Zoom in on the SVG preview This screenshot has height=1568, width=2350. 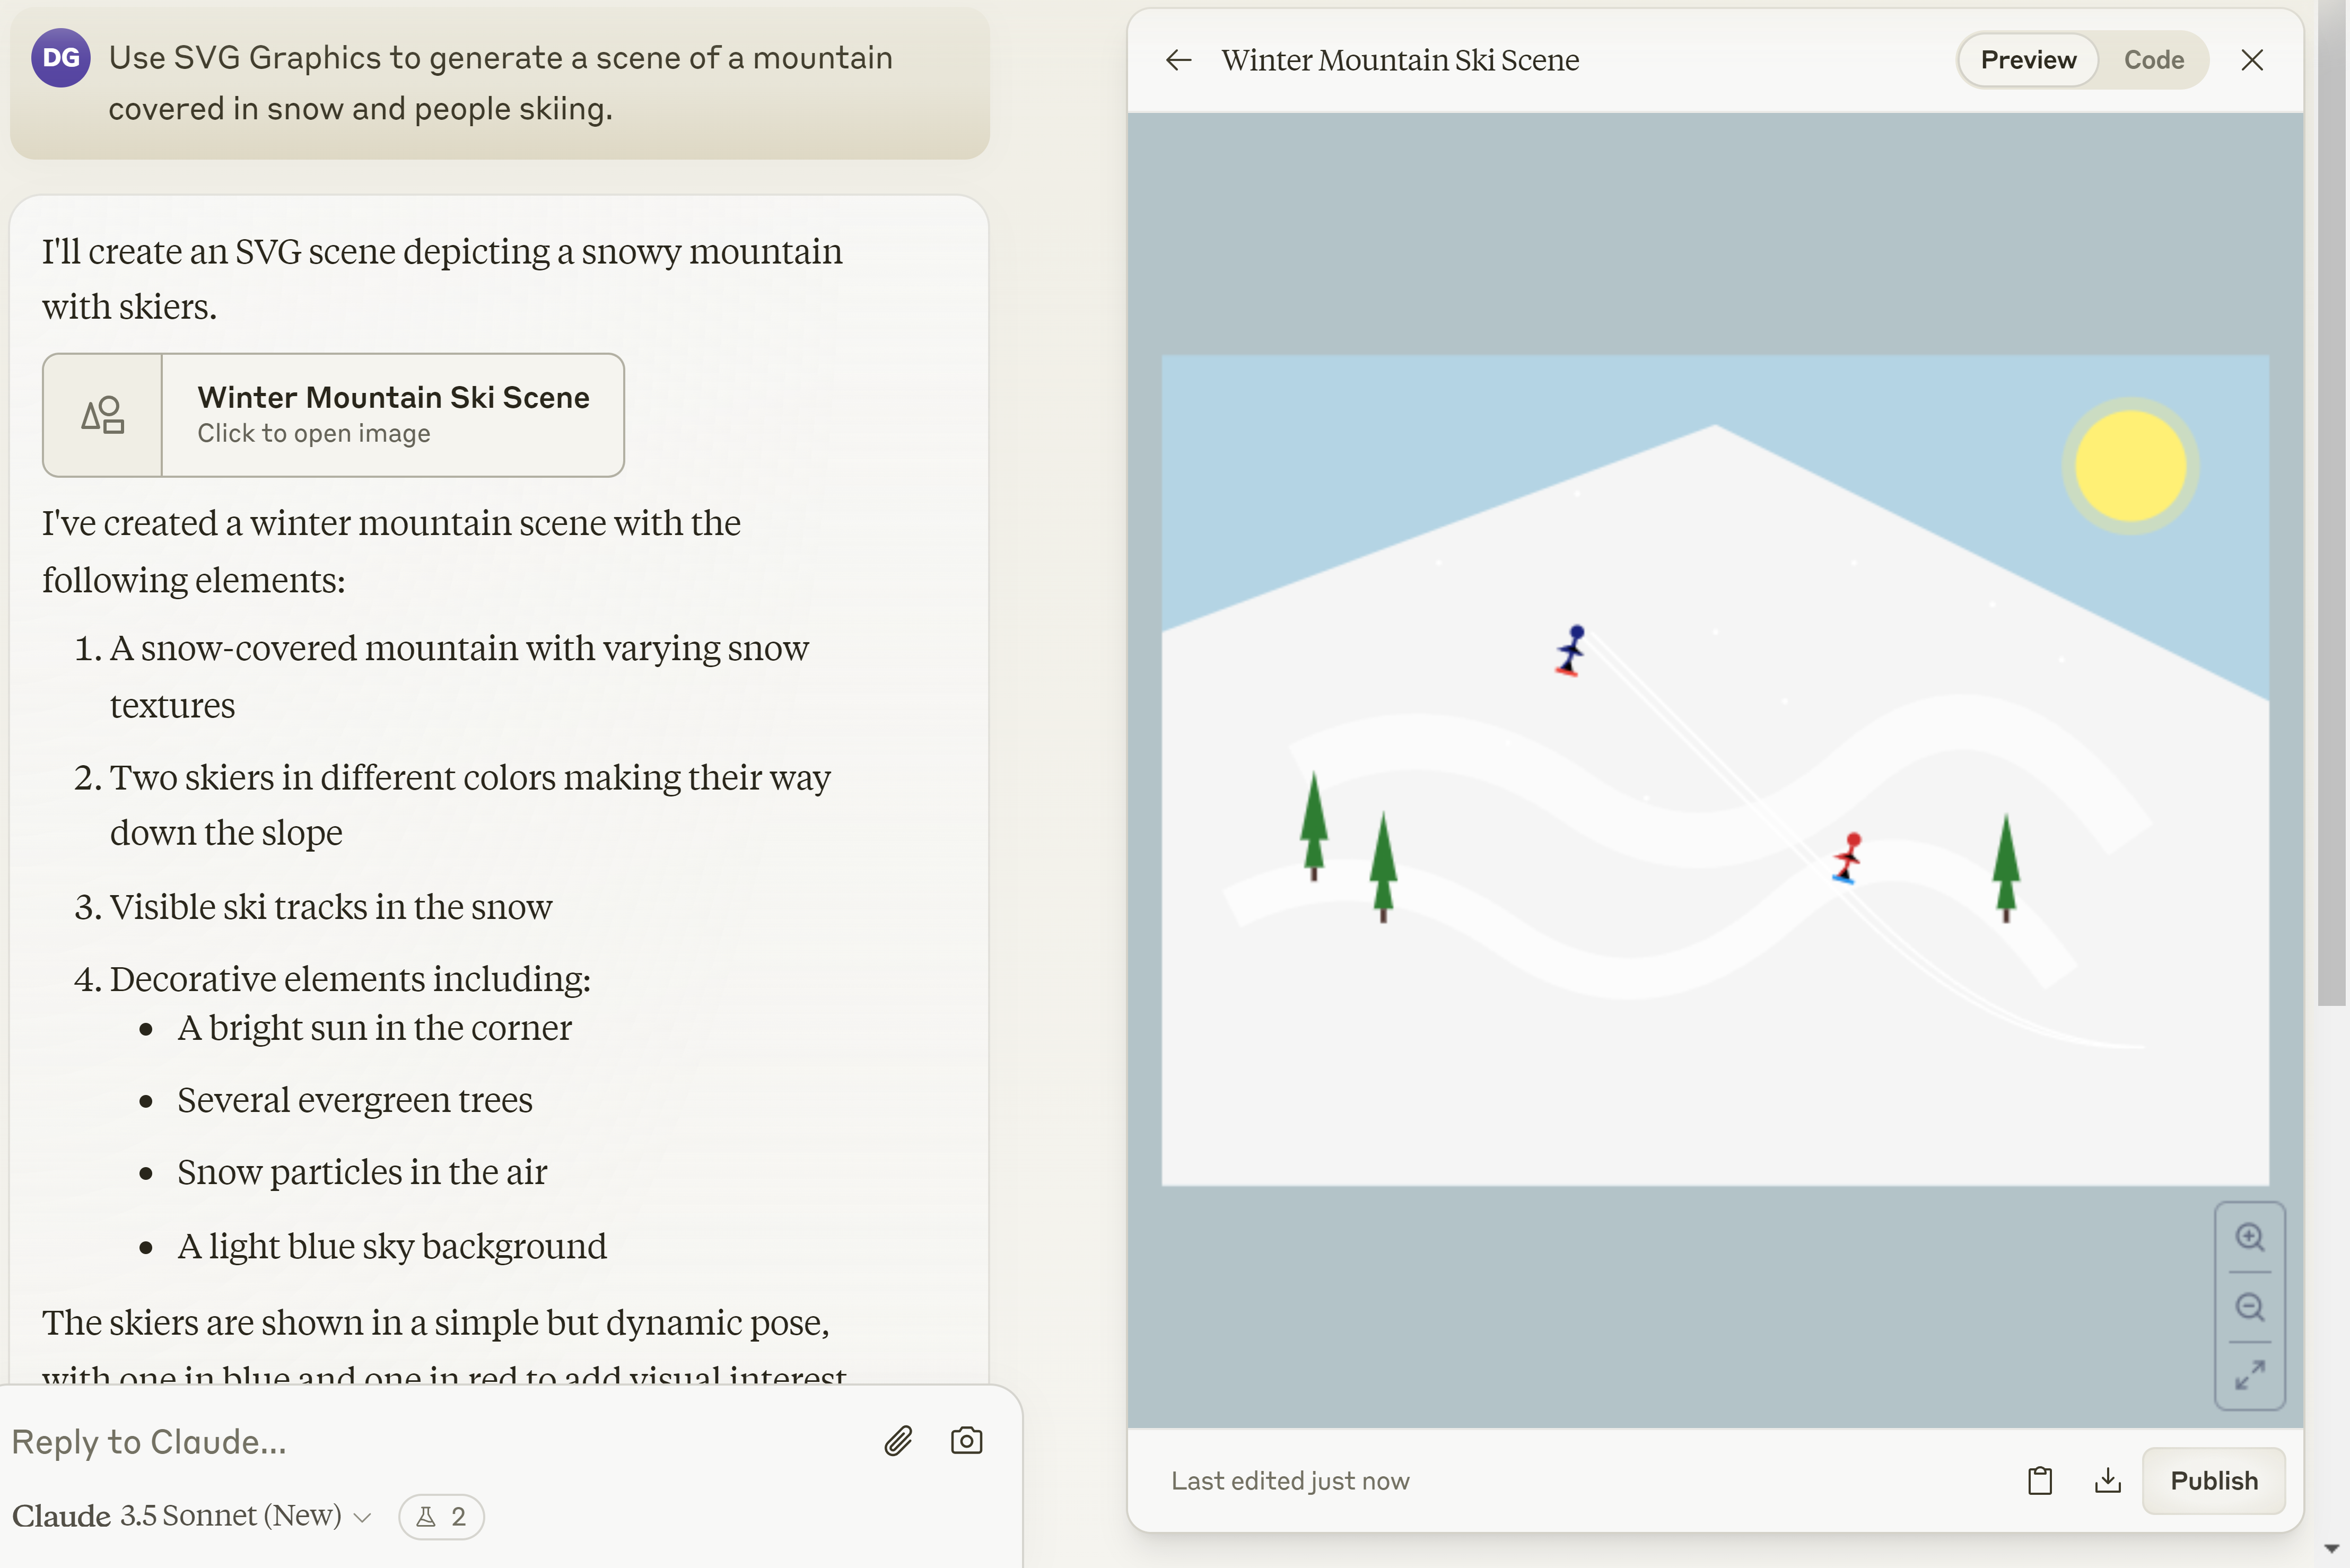(2249, 1237)
